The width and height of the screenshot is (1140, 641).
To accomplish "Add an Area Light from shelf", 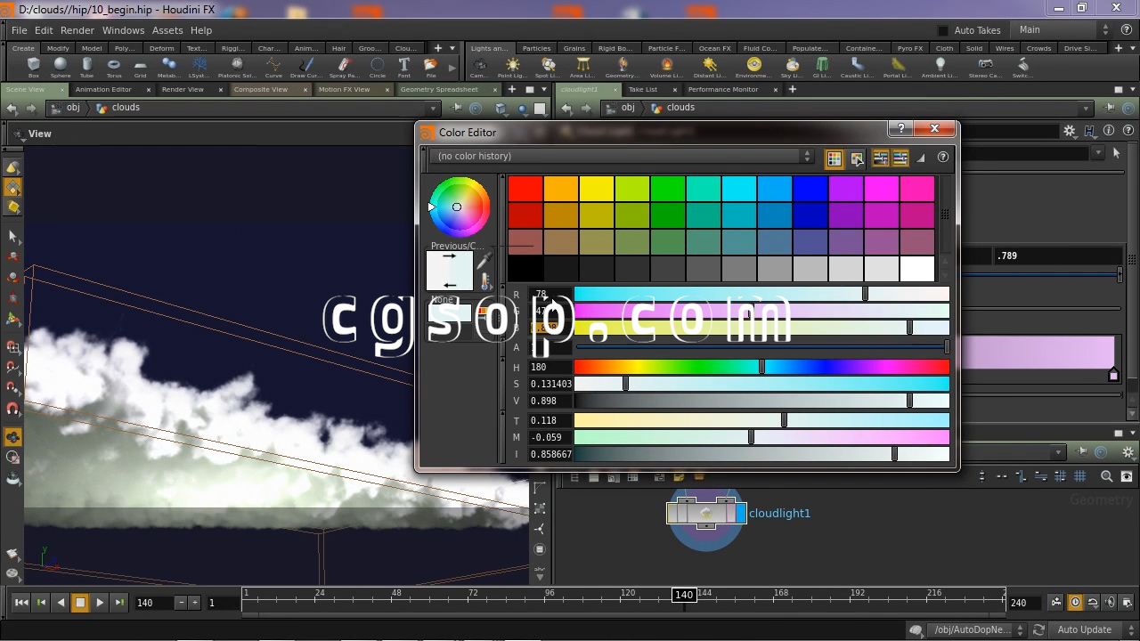I will point(583,68).
